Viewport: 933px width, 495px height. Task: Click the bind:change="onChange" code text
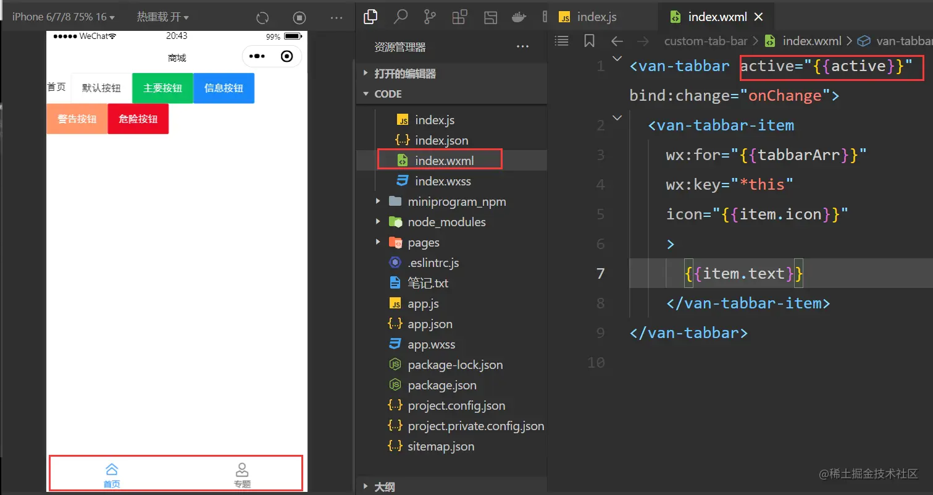tap(734, 96)
